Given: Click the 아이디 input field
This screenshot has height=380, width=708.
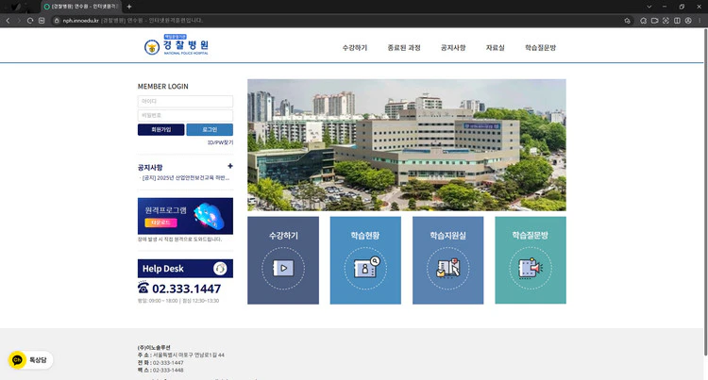Looking at the screenshot, I should 185,101.
